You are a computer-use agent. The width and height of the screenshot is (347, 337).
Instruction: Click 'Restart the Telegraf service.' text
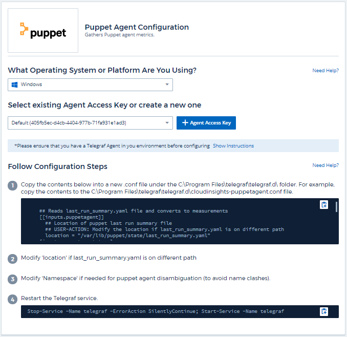59,298
